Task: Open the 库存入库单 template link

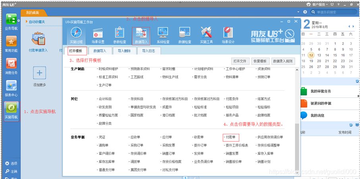Action: pos(265,153)
